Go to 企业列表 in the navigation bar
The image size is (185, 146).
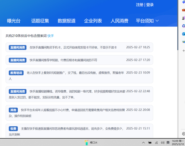93,21
